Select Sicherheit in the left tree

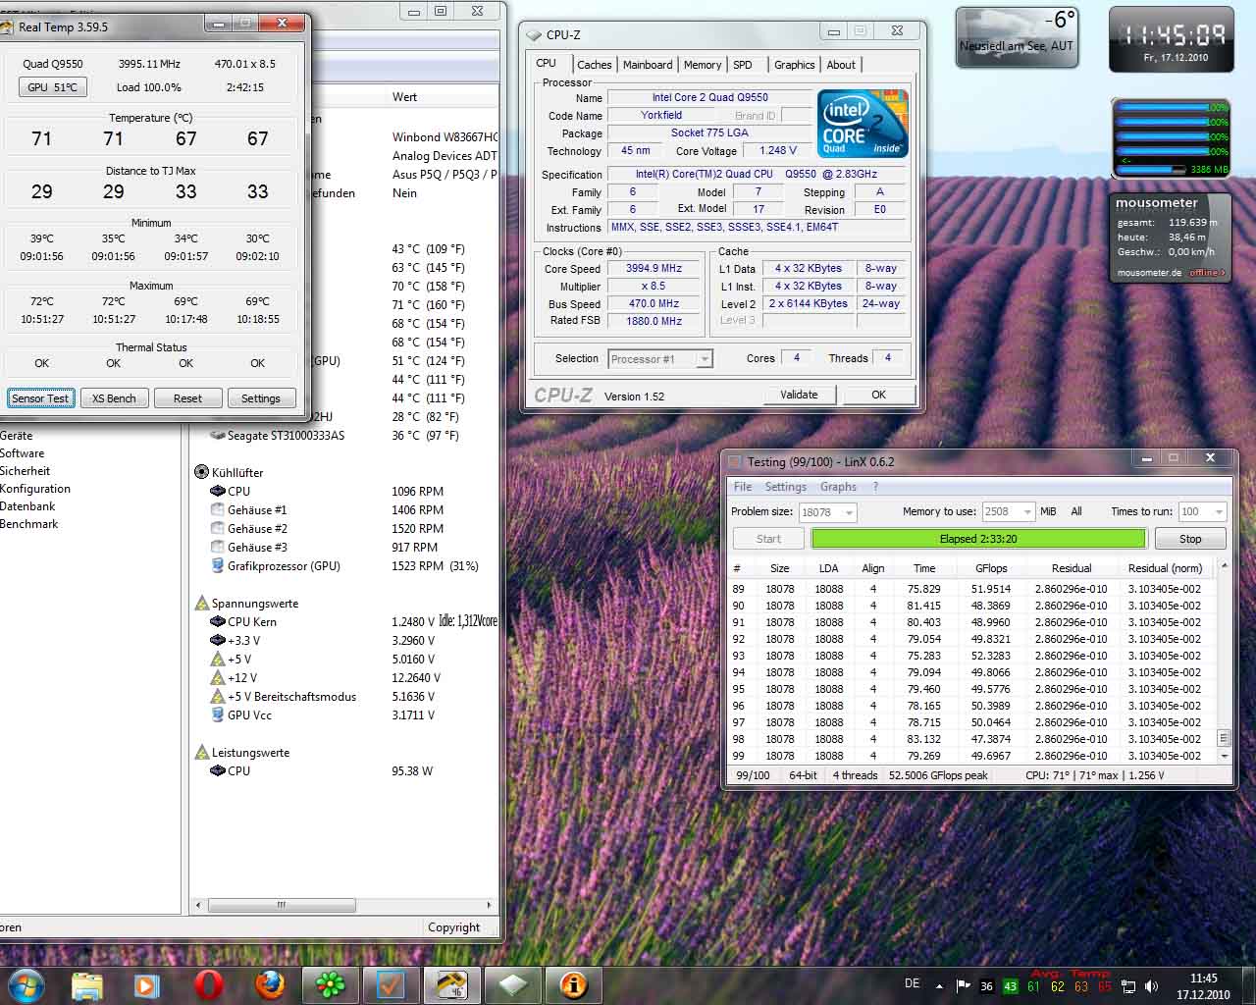point(25,471)
